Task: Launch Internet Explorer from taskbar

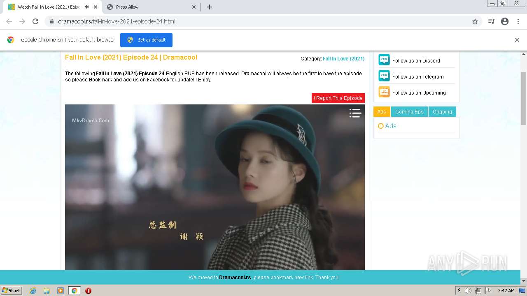Action: 33,291
